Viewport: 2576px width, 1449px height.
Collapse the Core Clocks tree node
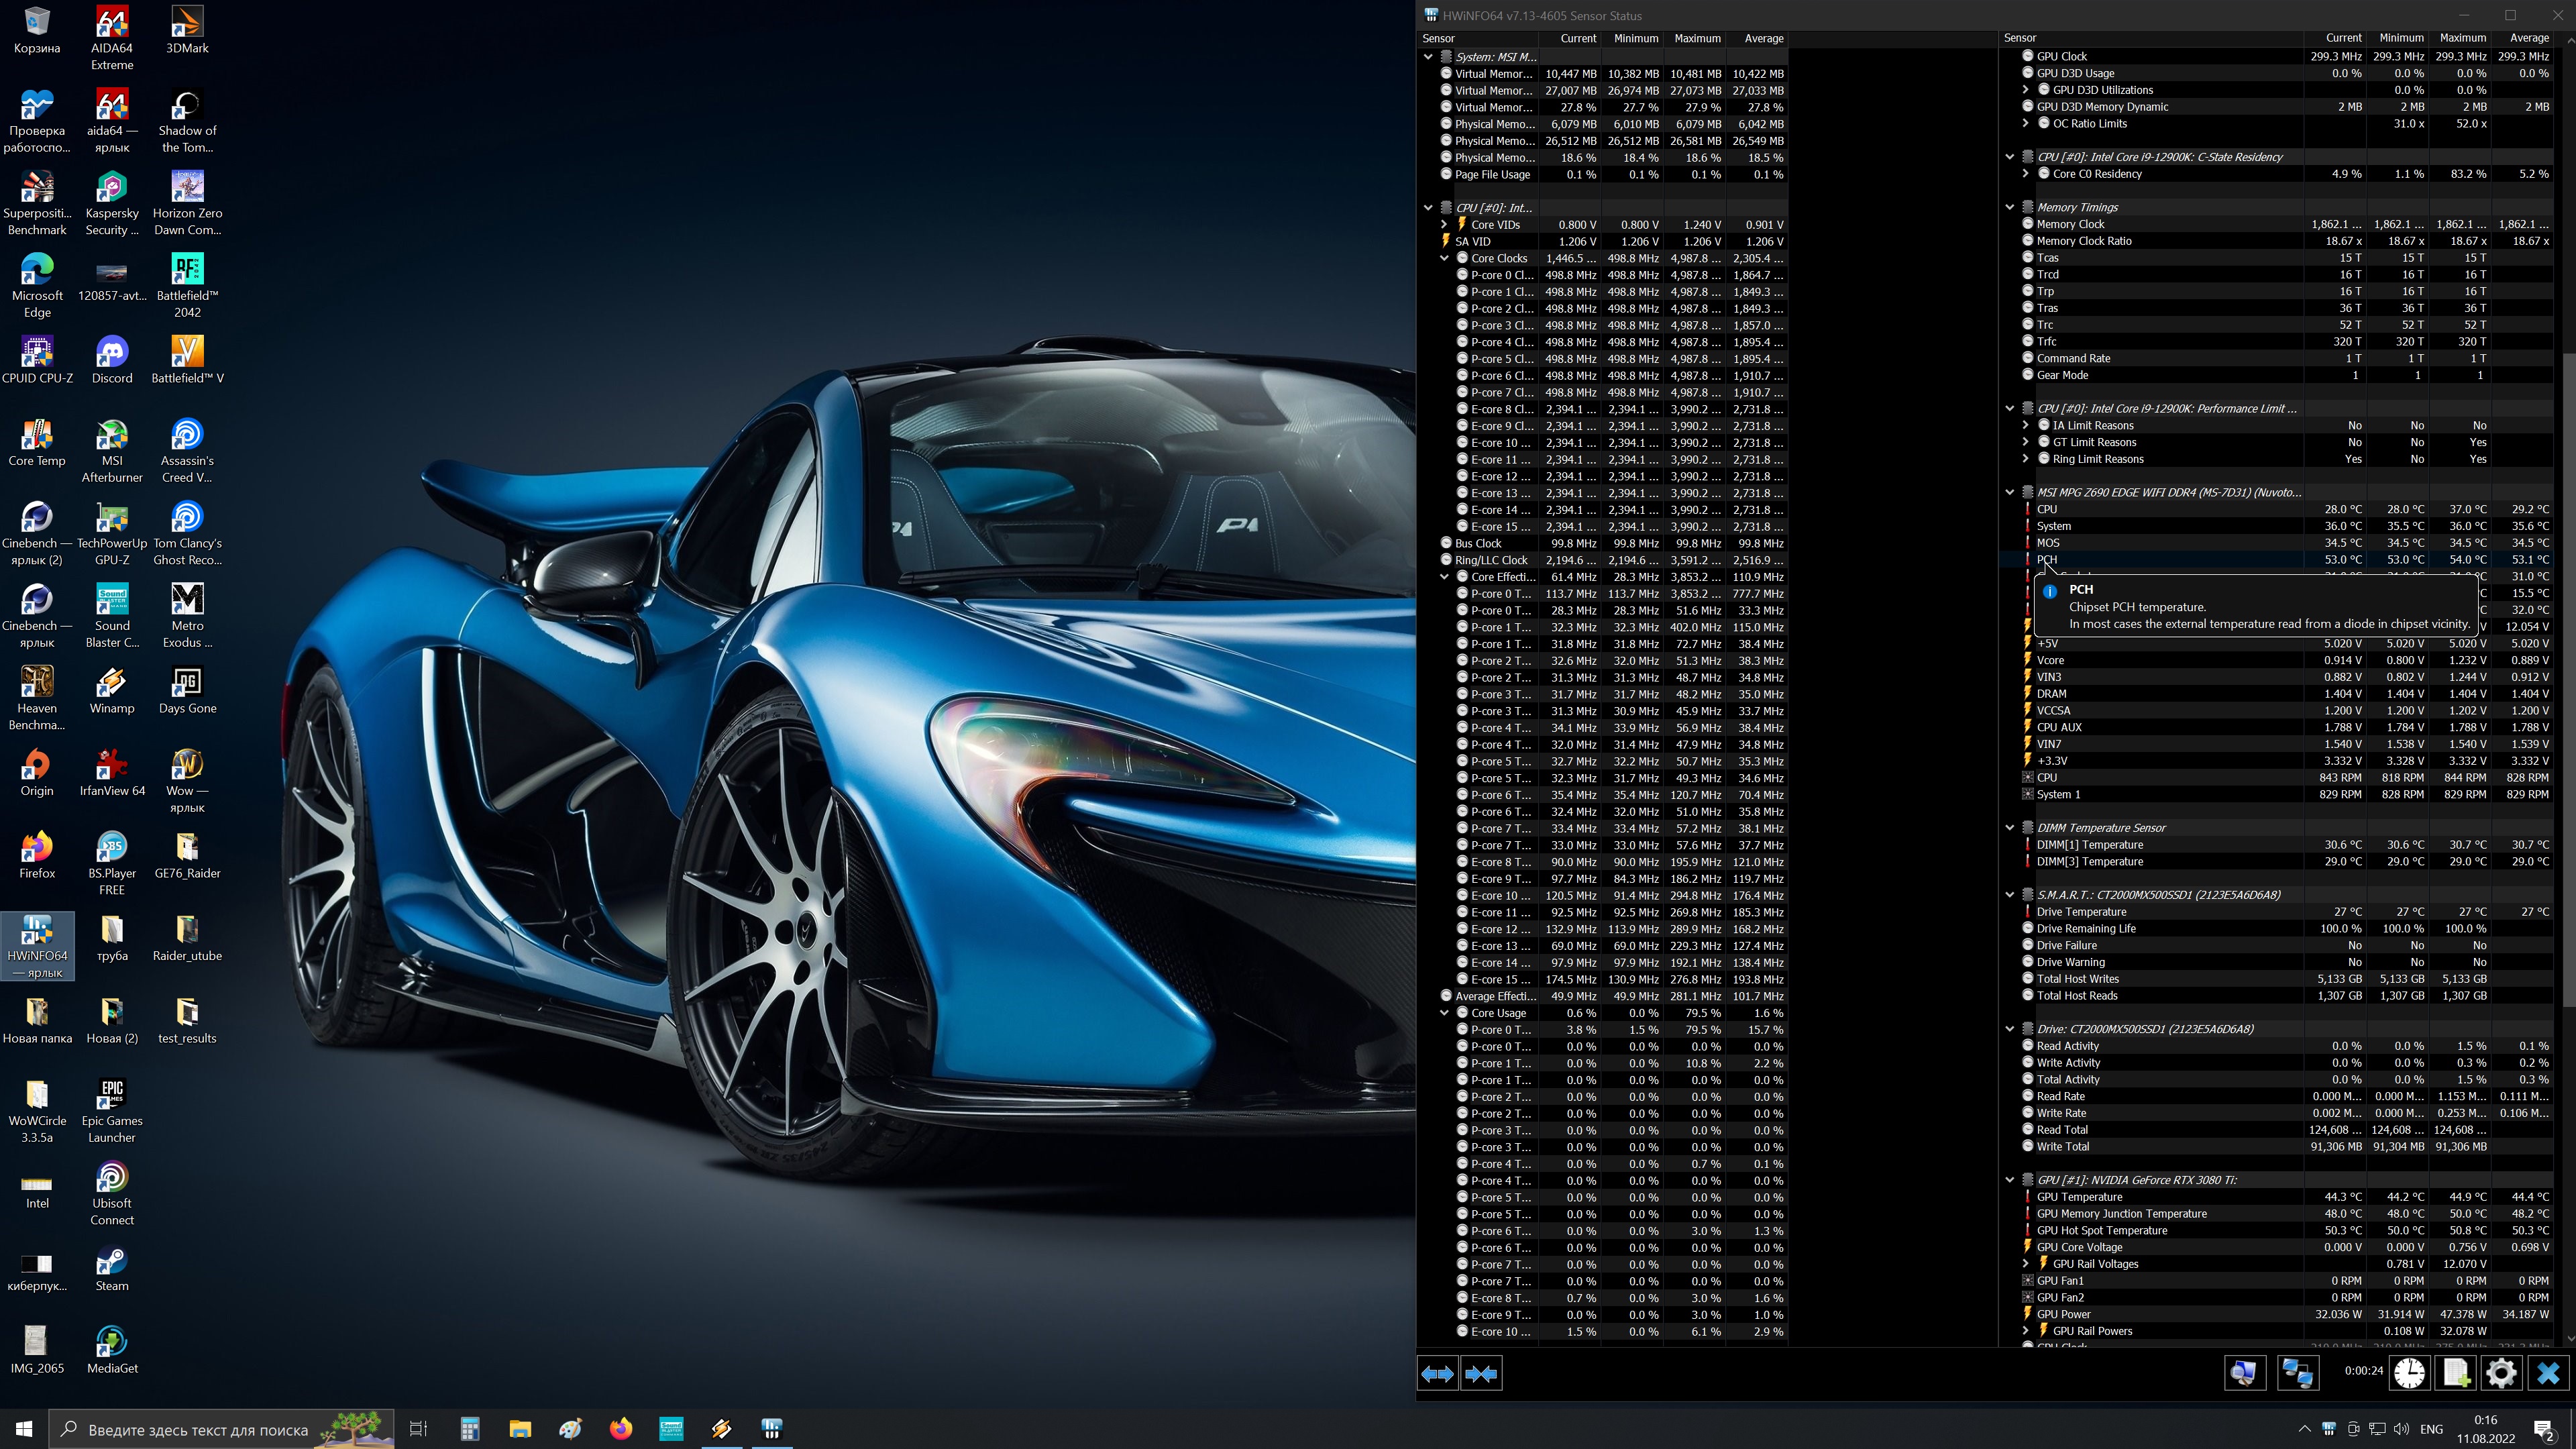(1444, 258)
